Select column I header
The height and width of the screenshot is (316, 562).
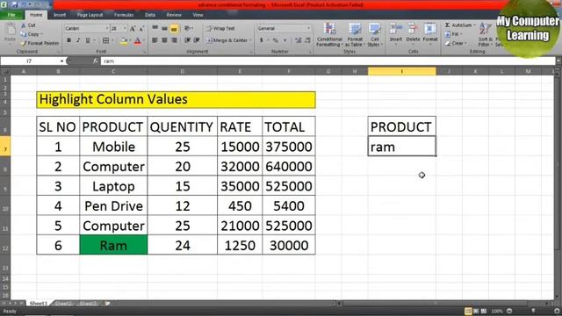coord(402,71)
